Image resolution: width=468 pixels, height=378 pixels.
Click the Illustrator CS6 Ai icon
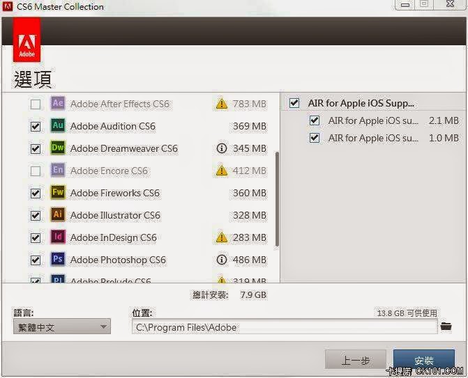pos(58,214)
